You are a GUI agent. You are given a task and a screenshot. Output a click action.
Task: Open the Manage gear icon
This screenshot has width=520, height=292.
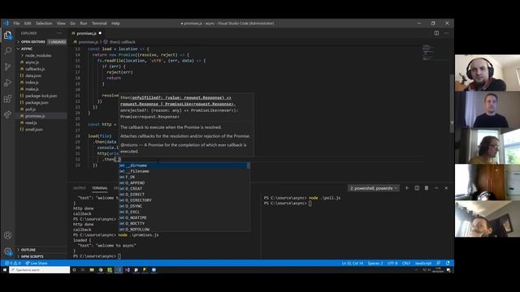[x=7, y=251]
